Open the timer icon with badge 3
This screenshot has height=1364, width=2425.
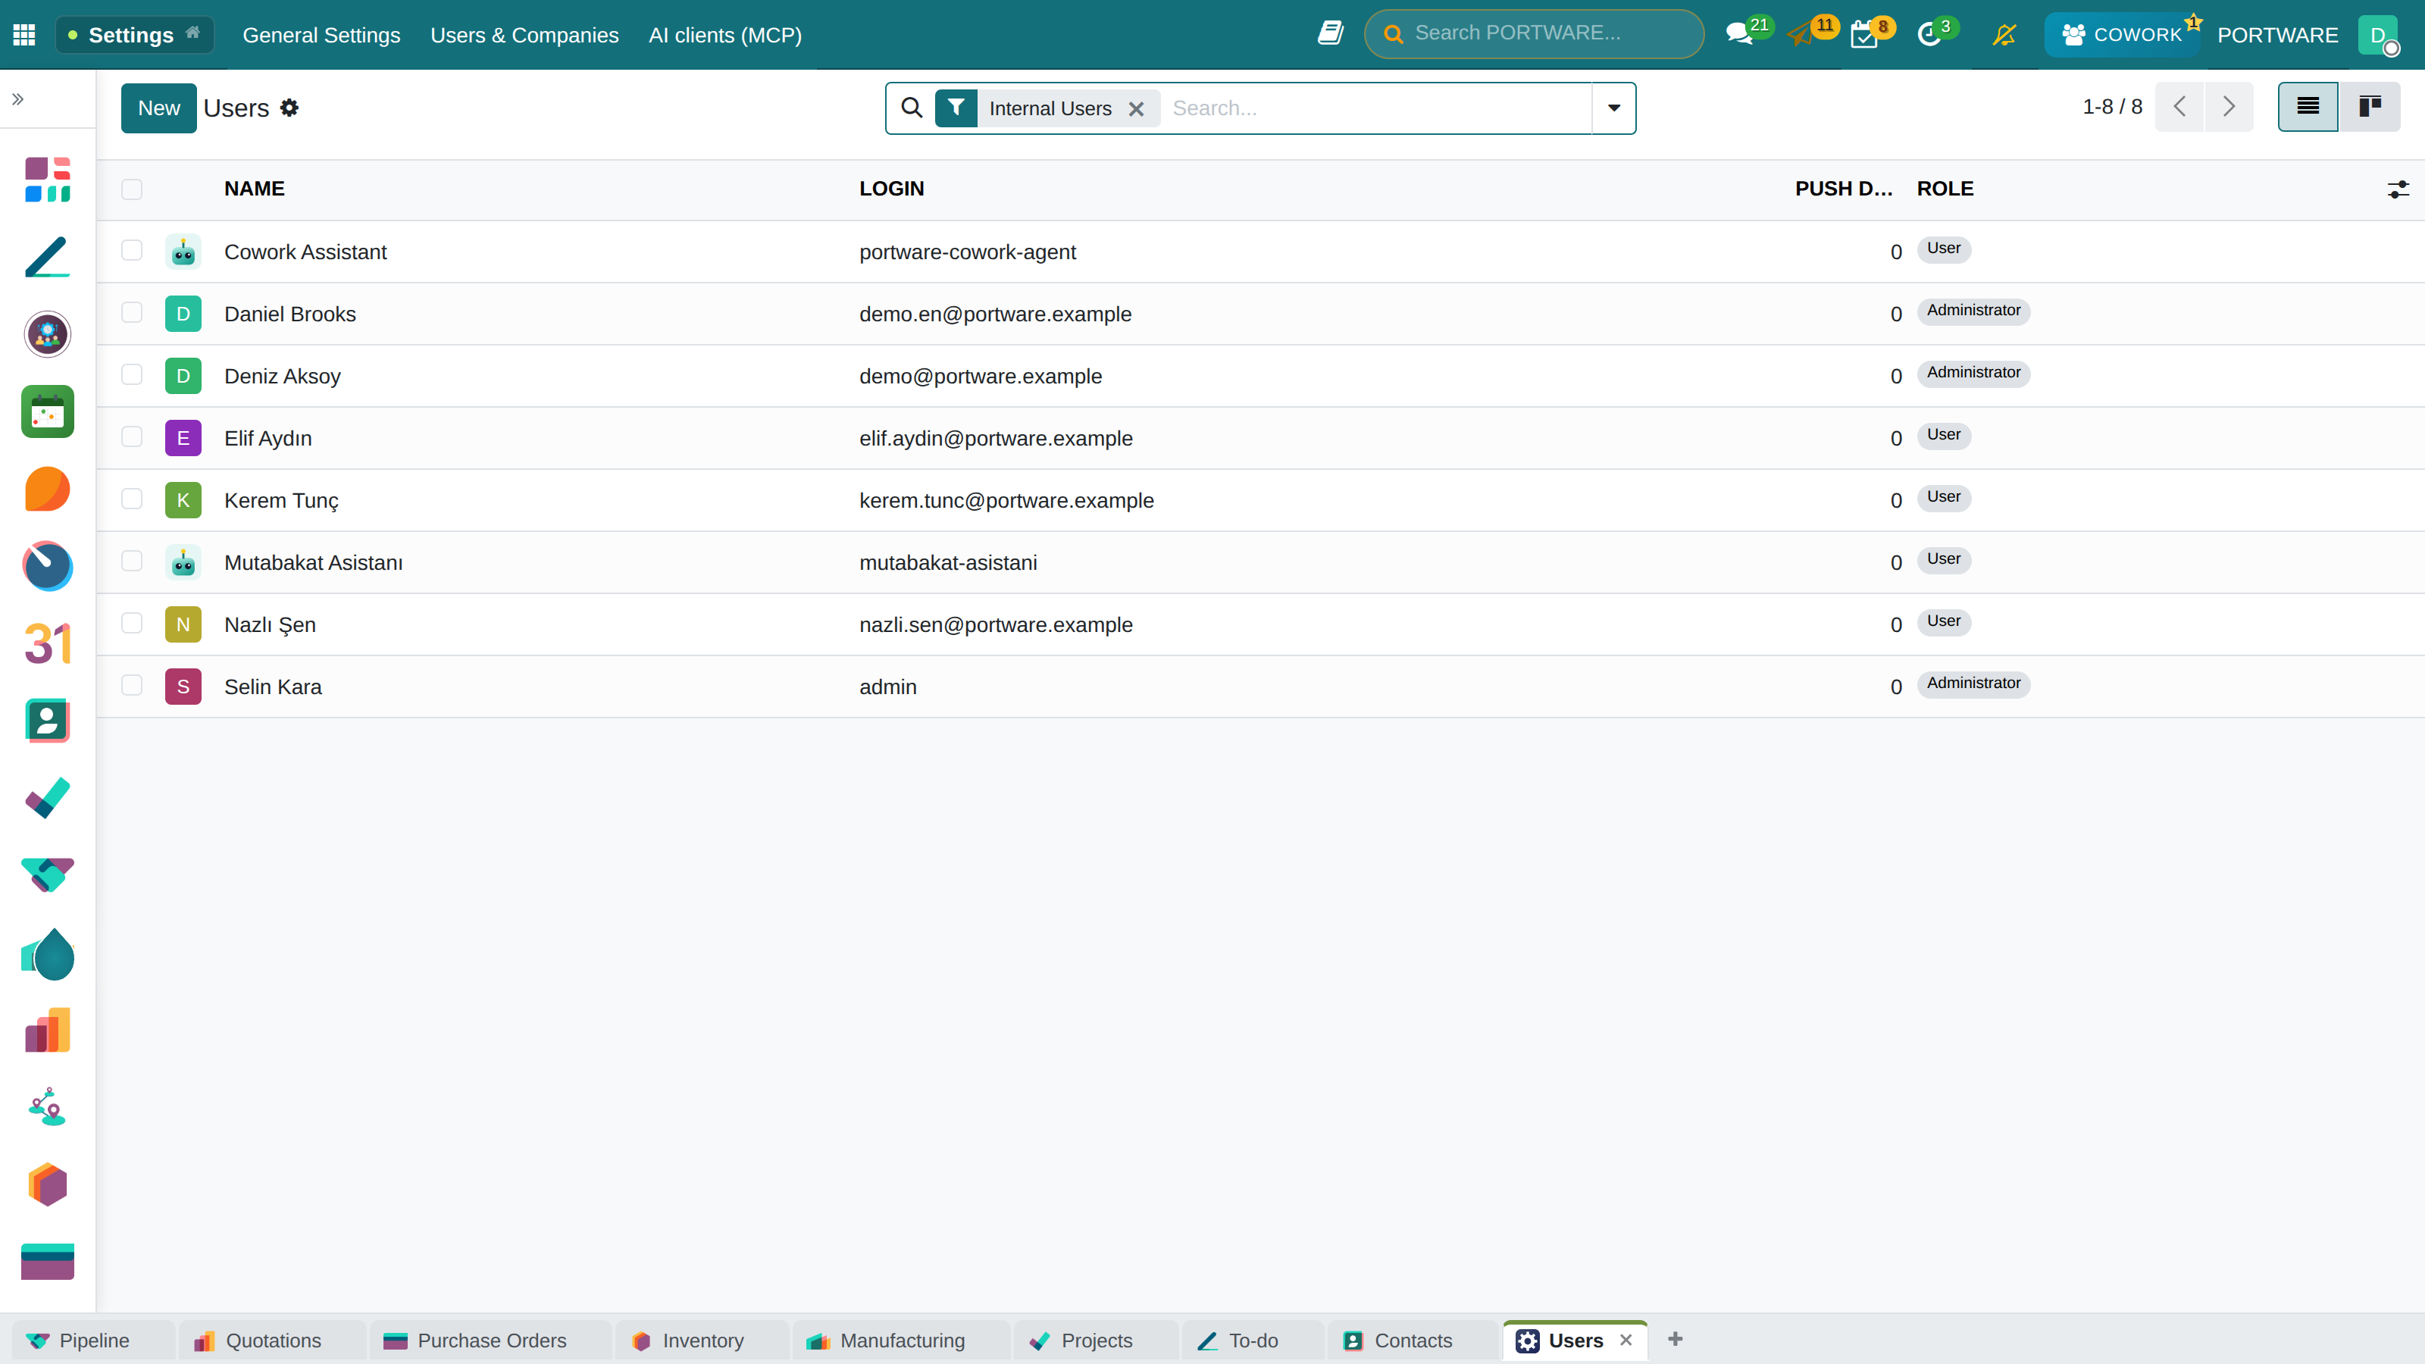(x=1938, y=34)
